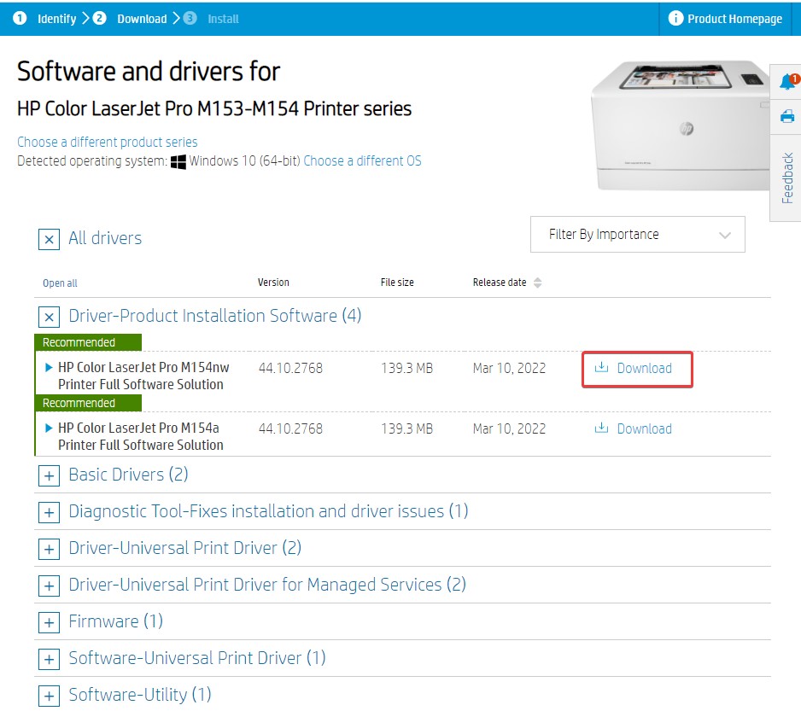Click the download icon for the M154nw driver

point(603,368)
